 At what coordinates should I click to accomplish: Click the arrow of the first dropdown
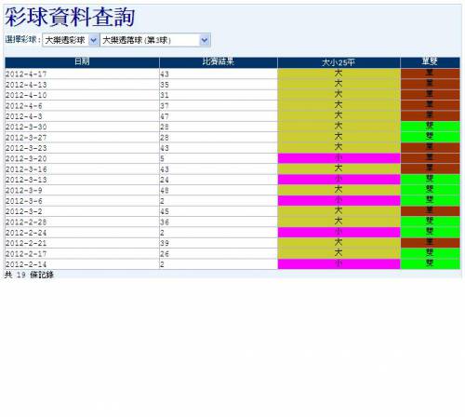[93, 40]
